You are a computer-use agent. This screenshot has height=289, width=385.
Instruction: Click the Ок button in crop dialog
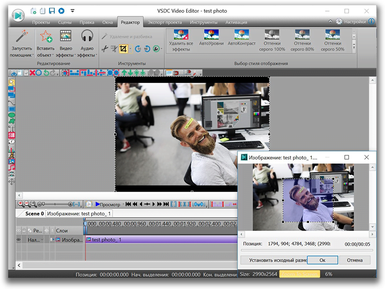coord(322,260)
